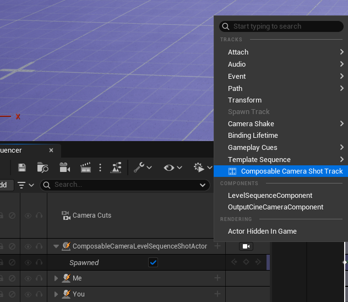Add Actor Hidden In Game track
Viewport: 348px width, 302px height.
point(281,231)
